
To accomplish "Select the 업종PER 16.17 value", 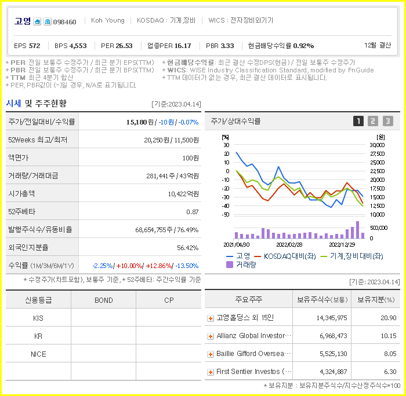I will tap(169, 46).
